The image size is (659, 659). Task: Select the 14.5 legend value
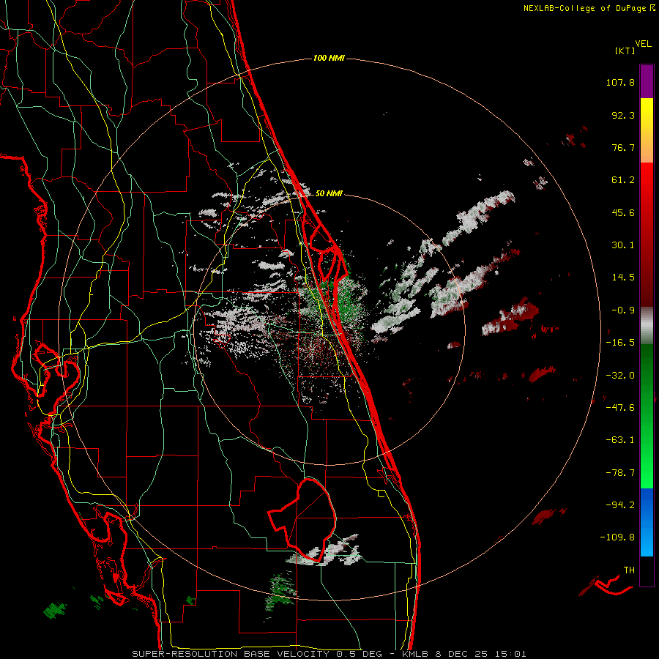point(623,278)
